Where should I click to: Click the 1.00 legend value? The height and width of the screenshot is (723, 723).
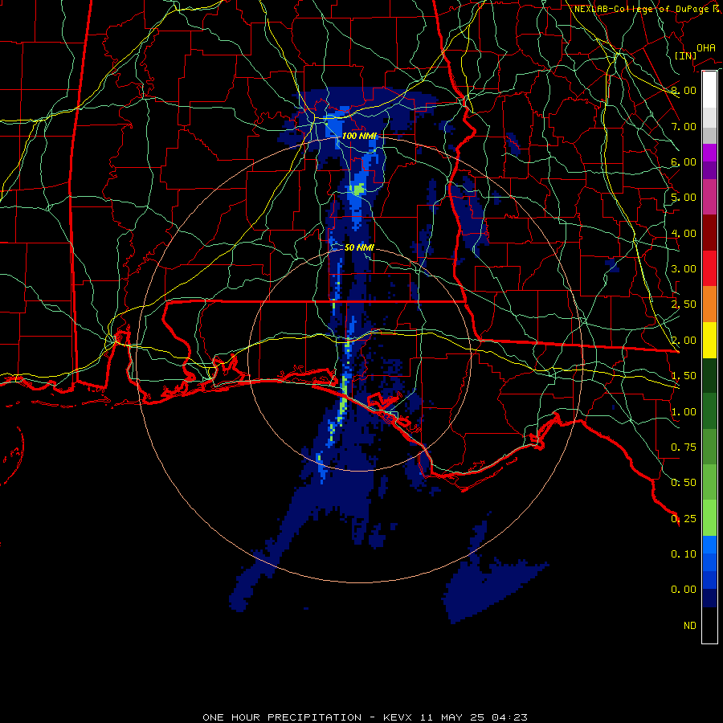tap(684, 412)
